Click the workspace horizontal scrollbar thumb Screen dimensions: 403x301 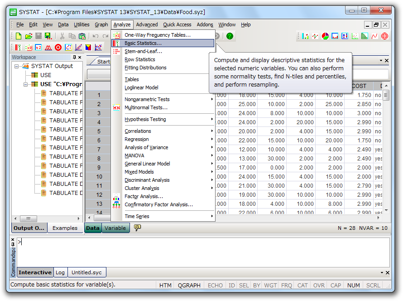coord(28,218)
